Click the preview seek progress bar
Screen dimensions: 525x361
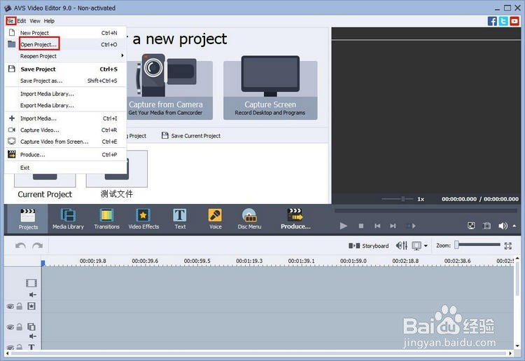pos(426,210)
